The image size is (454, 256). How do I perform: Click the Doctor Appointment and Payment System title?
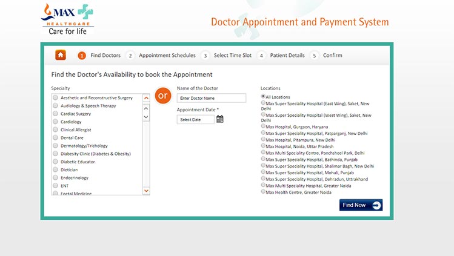(299, 22)
